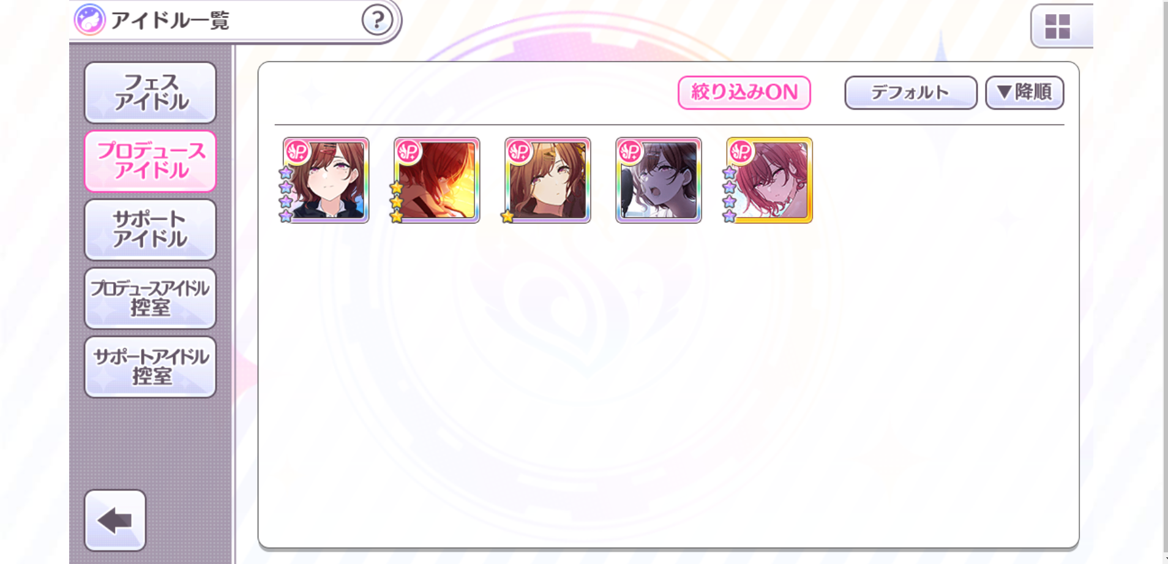The height and width of the screenshot is (564, 1168).
Task: Toggle the 絞り込みON filter
Action: [744, 92]
